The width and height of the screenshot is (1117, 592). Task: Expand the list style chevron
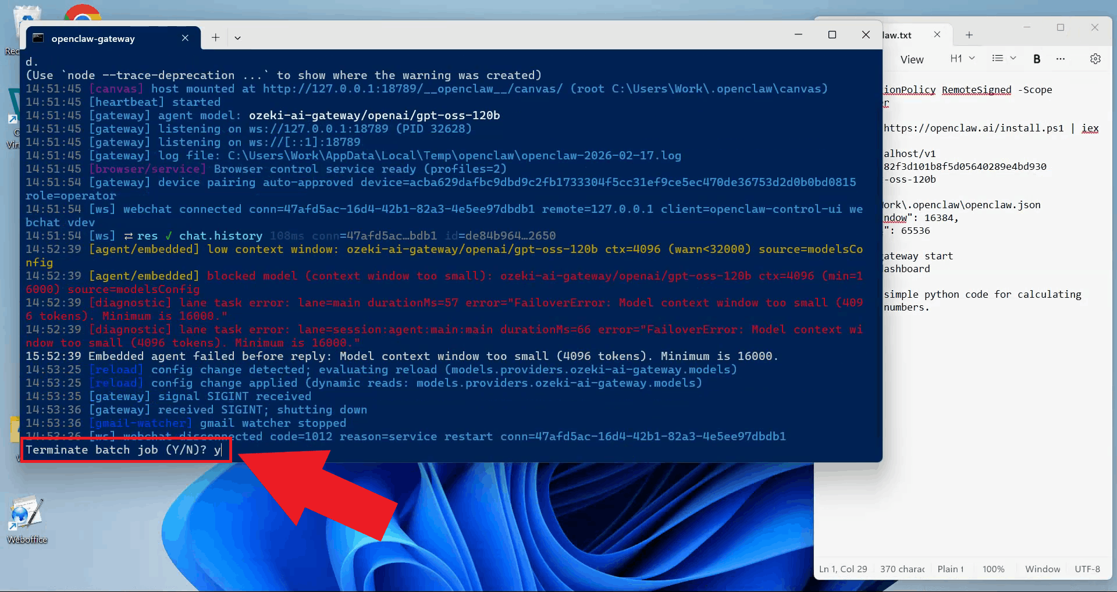point(1013,58)
